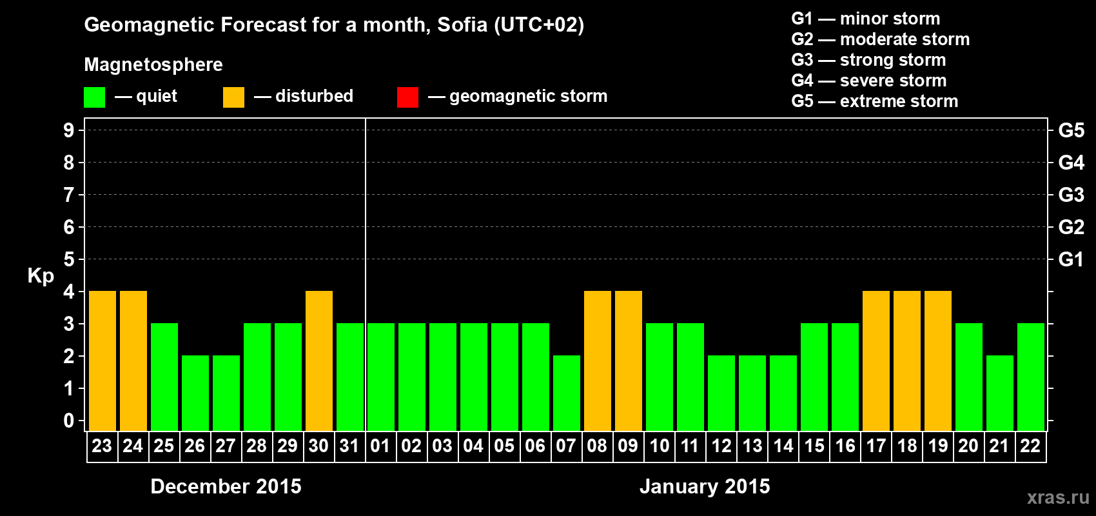This screenshot has height=516, width=1096.
Task: Click date cell '27' on the axis
Action: click(226, 446)
